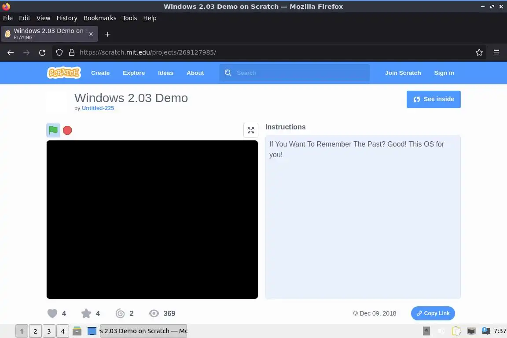Click the See inside button
Image resolution: width=507 pixels, height=338 pixels.
point(434,99)
